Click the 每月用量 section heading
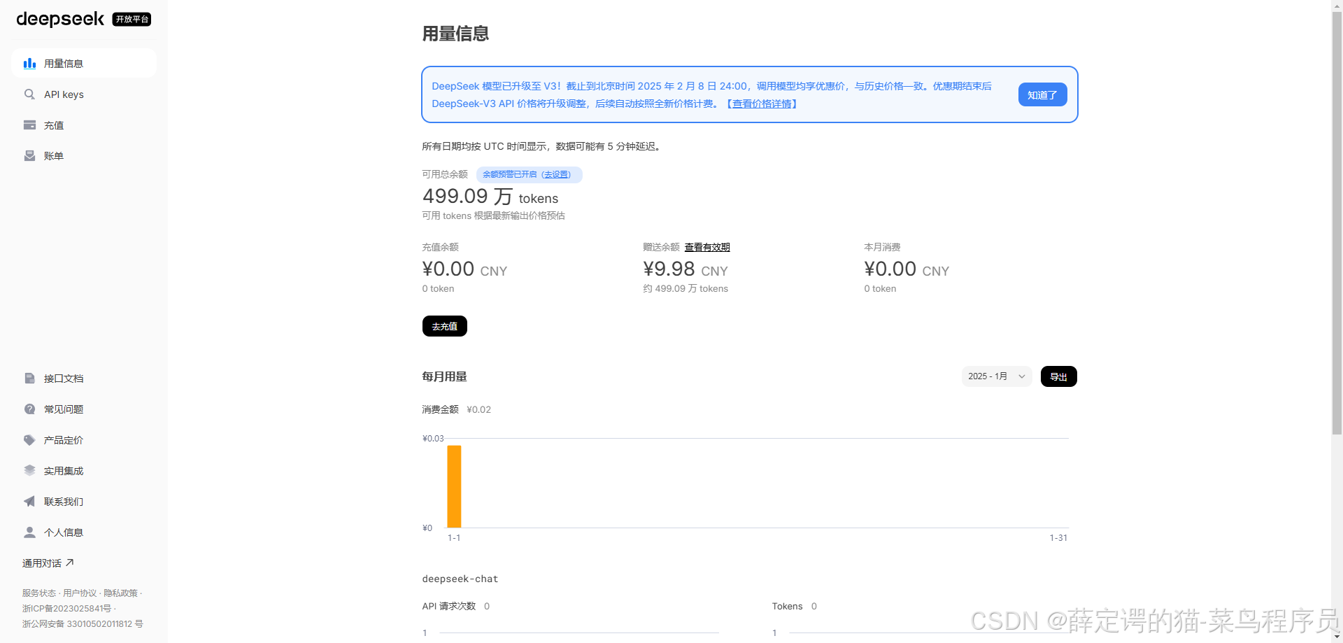1343x643 pixels. click(444, 376)
